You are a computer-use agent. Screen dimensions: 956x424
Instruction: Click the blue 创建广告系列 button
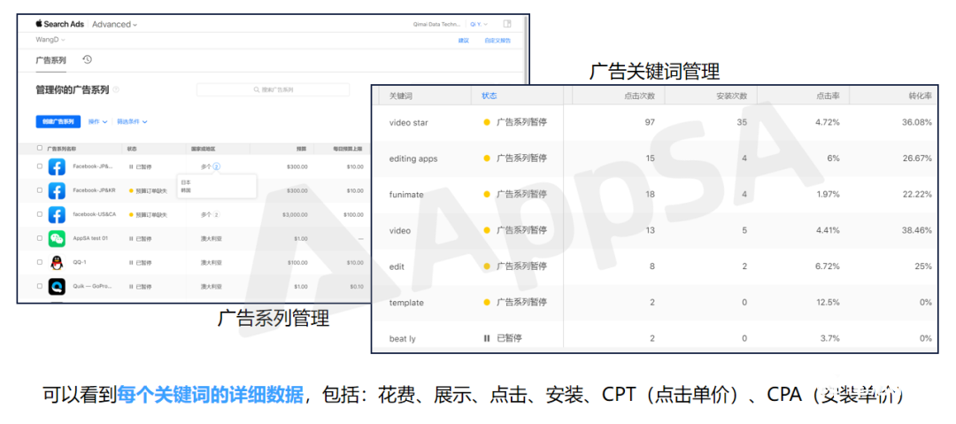click(58, 121)
